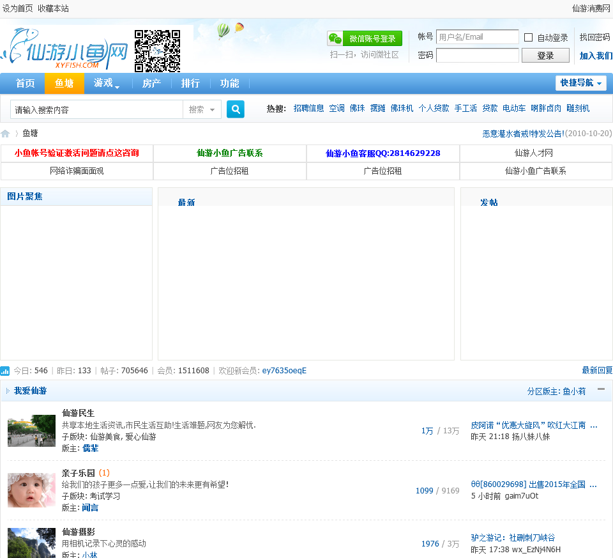The image size is (613, 558).
Task: Click hot search 个人贷款
Action: [x=434, y=109]
